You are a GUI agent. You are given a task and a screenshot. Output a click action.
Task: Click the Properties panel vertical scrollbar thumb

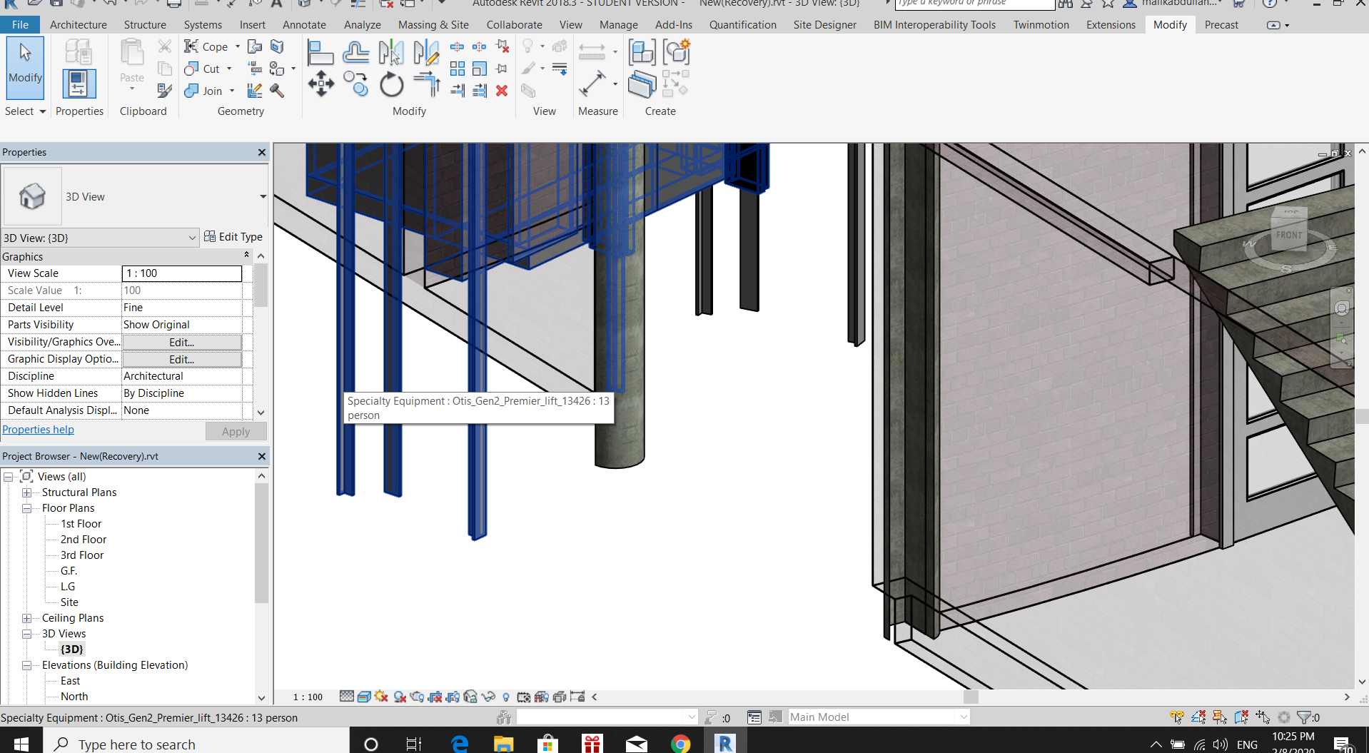point(261,285)
